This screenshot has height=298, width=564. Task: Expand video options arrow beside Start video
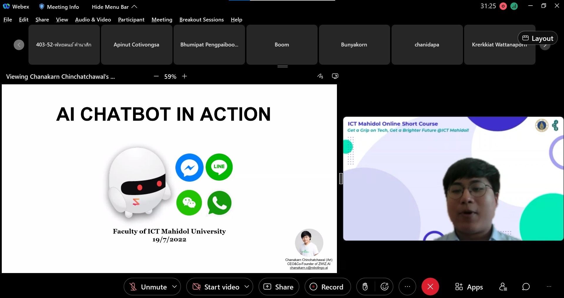click(247, 287)
